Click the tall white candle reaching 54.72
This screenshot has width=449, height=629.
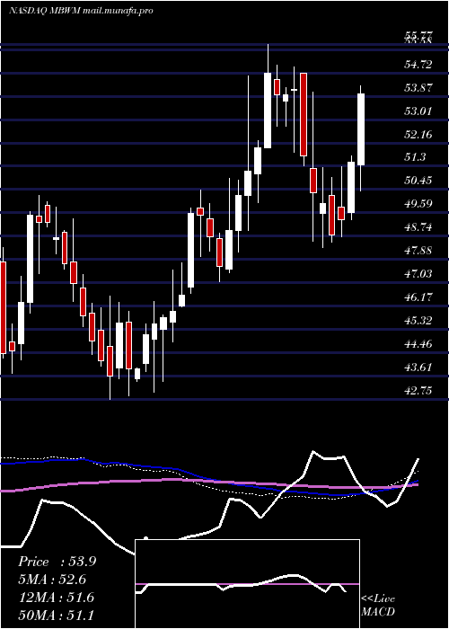[x=268, y=111]
